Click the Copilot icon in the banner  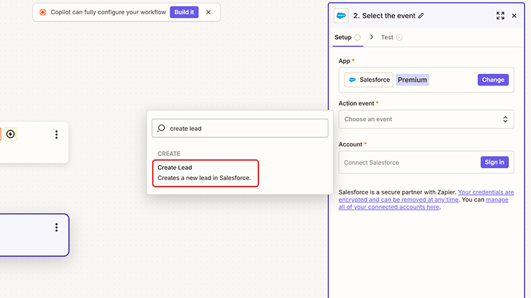pos(43,12)
